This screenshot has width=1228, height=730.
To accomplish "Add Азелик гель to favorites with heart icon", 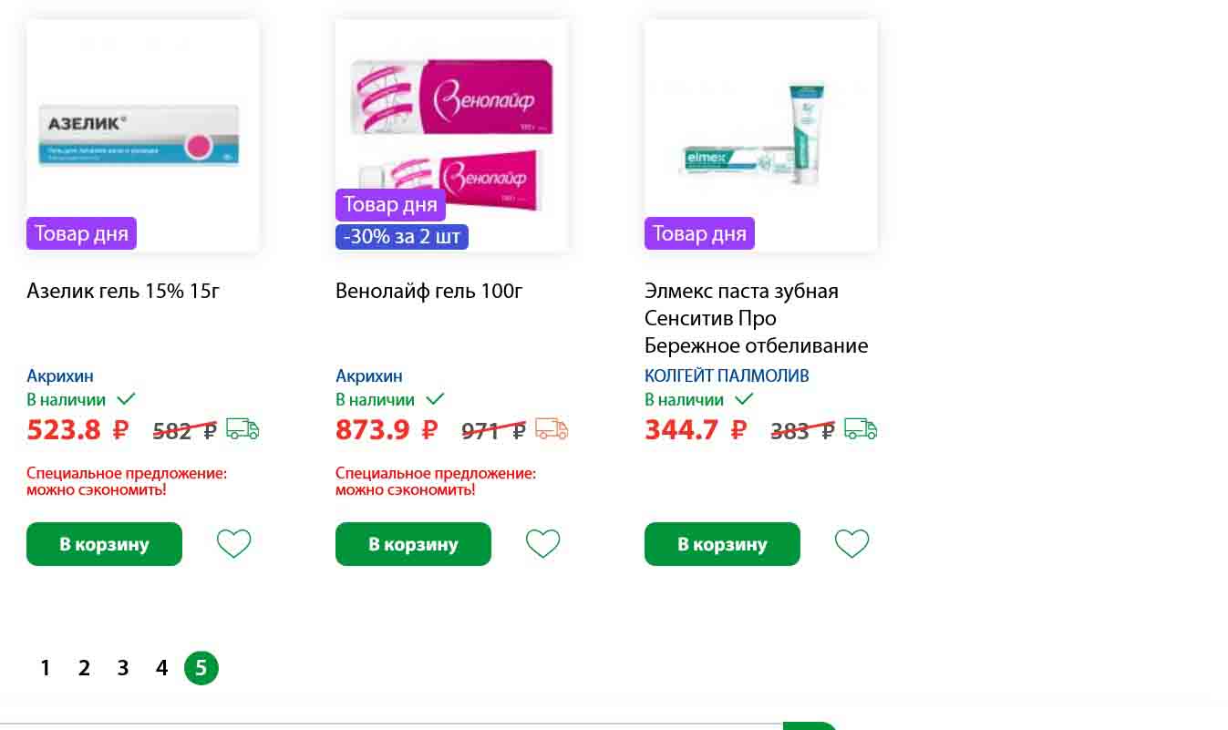I will [x=233, y=544].
